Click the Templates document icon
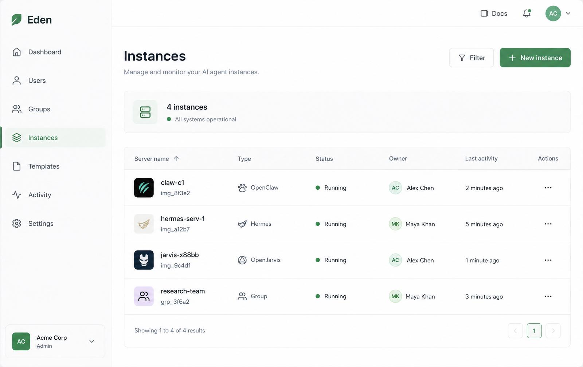Image resolution: width=583 pixels, height=367 pixels. [x=17, y=166]
